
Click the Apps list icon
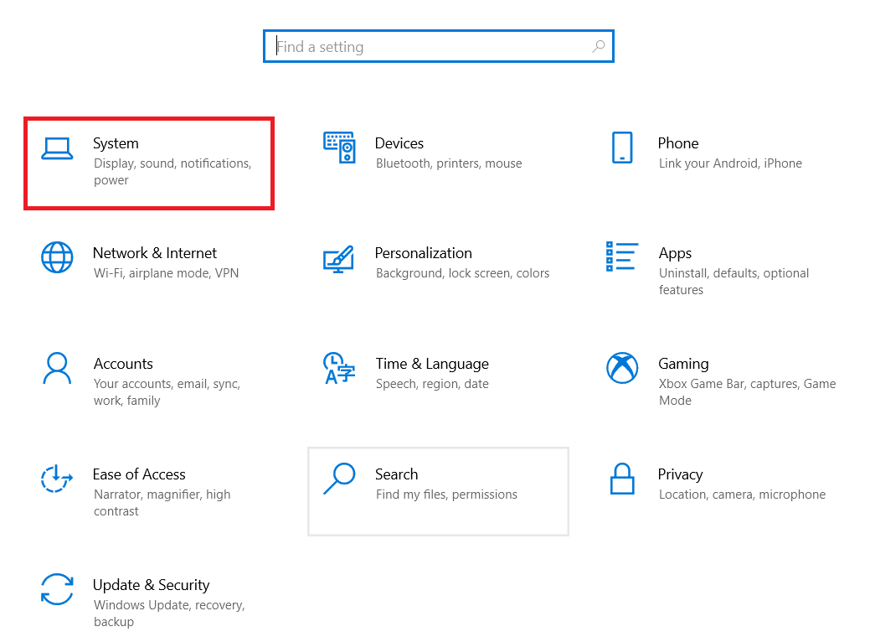click(x=622, y=256)
